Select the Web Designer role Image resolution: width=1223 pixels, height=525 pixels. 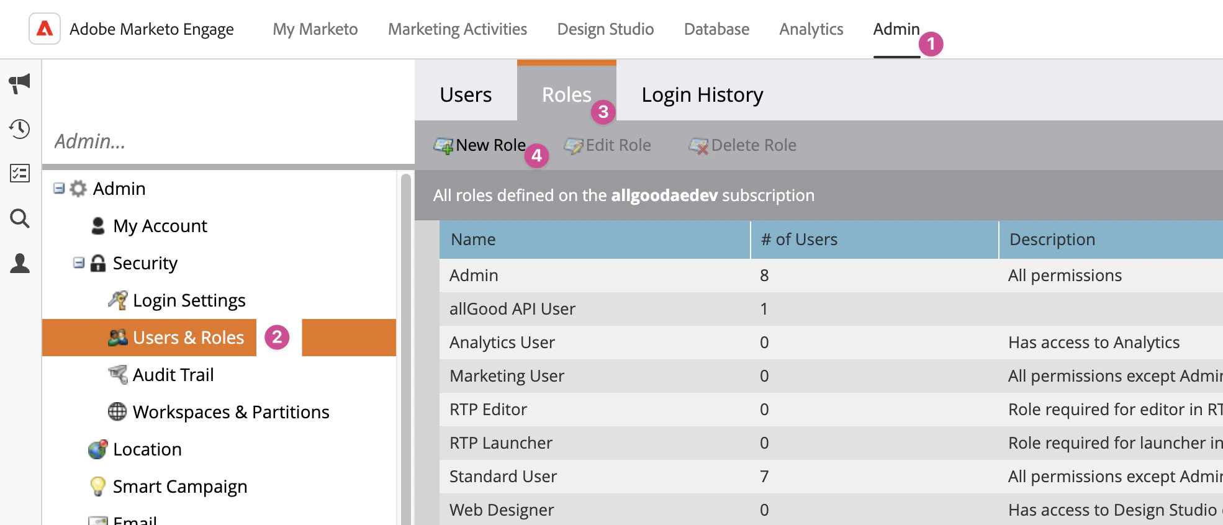[x=831, y=509]
